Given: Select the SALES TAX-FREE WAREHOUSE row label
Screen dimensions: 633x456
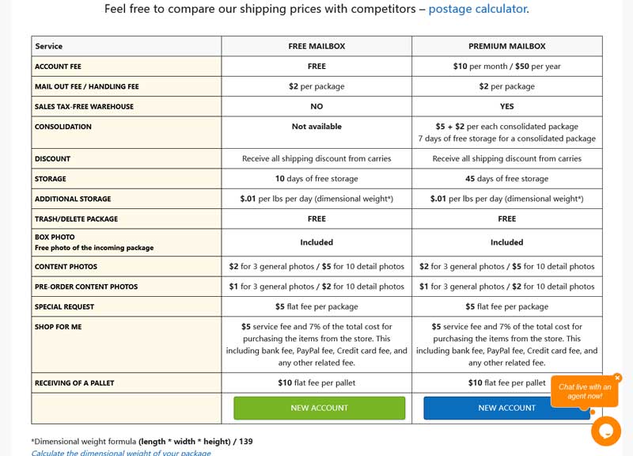Looking at the screenshot, I should [84, 107].
